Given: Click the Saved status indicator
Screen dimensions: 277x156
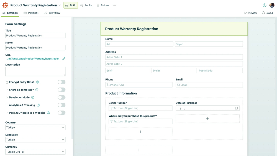Looking at the screenshot, I should point(267,13).
